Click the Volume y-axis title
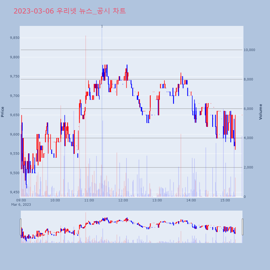This screenshot has height=270, width=270. [261, 112]
